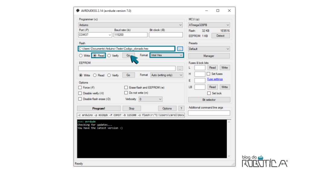The height and width of the screenshot is (173, 309).
Task: Open Verbosity dropdown showing 0
Action: pos(150,99)
